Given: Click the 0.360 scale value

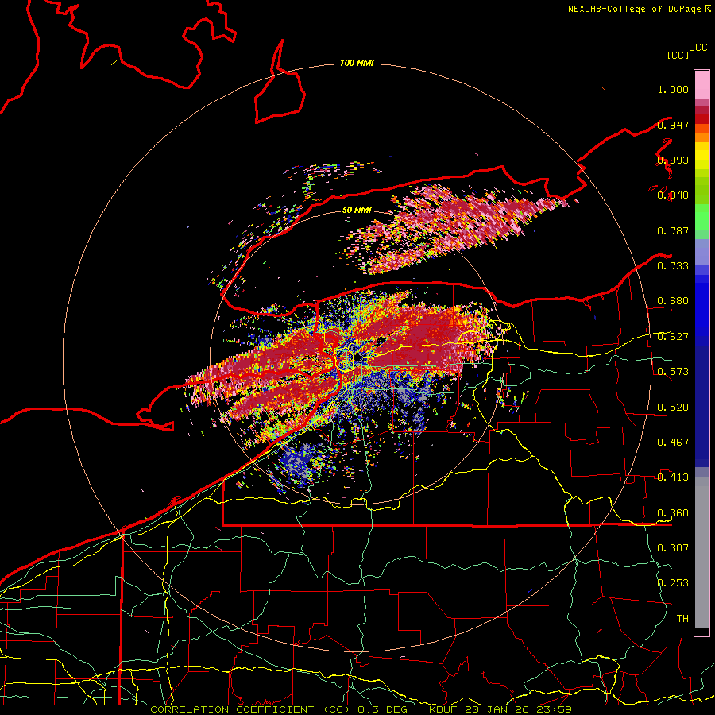Looking at the screenshot, I should tap(673, 513).
